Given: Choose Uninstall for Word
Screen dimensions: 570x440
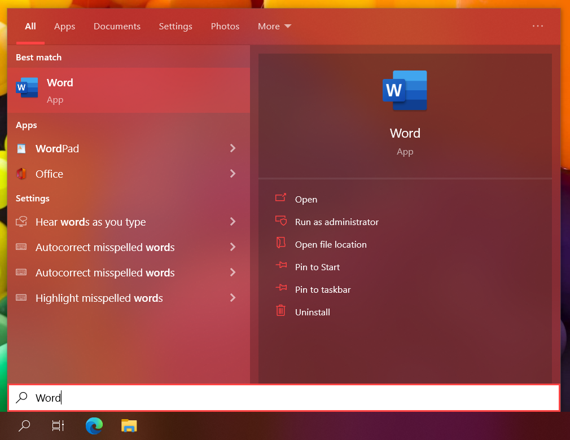Looking at the screenshot, I should pos(313,312).
